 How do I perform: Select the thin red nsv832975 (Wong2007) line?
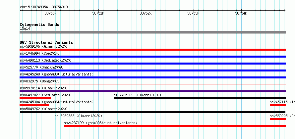pos(152,84)
